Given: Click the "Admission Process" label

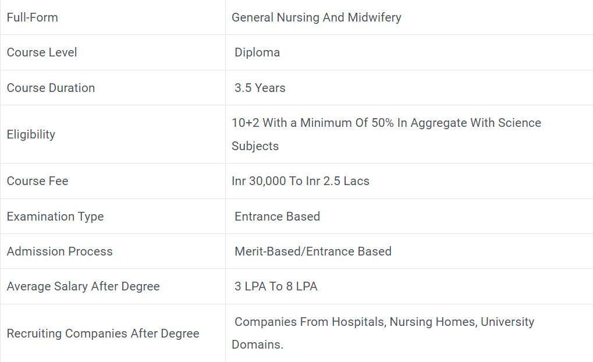Looking at the screenshot, I should 59,251.
